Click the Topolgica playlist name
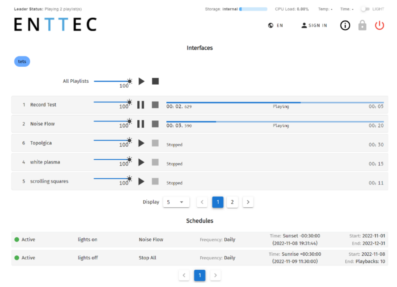The width and height of the screenshot is (397, 287). point(41,143)
